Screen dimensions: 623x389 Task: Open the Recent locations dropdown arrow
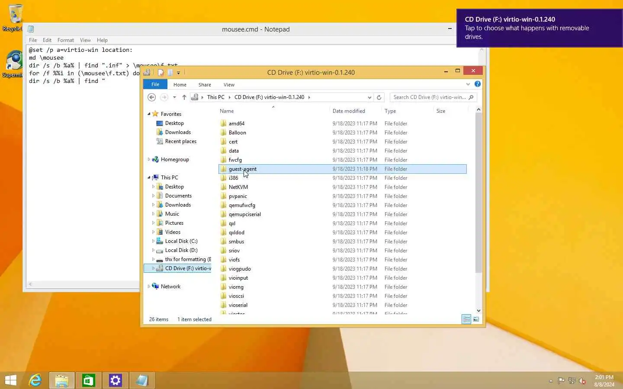tap(174, 97)
